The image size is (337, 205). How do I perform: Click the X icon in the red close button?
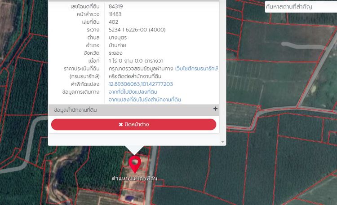(x=121, y=124)
